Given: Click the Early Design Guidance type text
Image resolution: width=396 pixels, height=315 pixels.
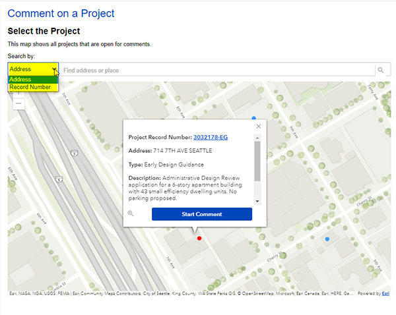Looking at the screenshot, I should tap(174, 165).
